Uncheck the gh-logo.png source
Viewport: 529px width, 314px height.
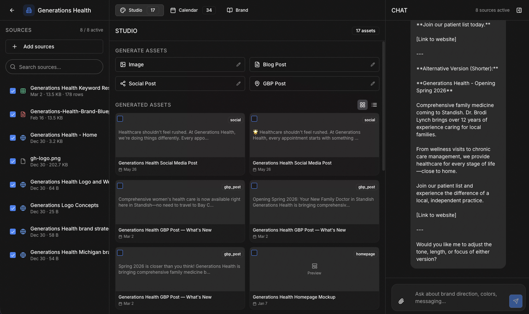[13, 161]
